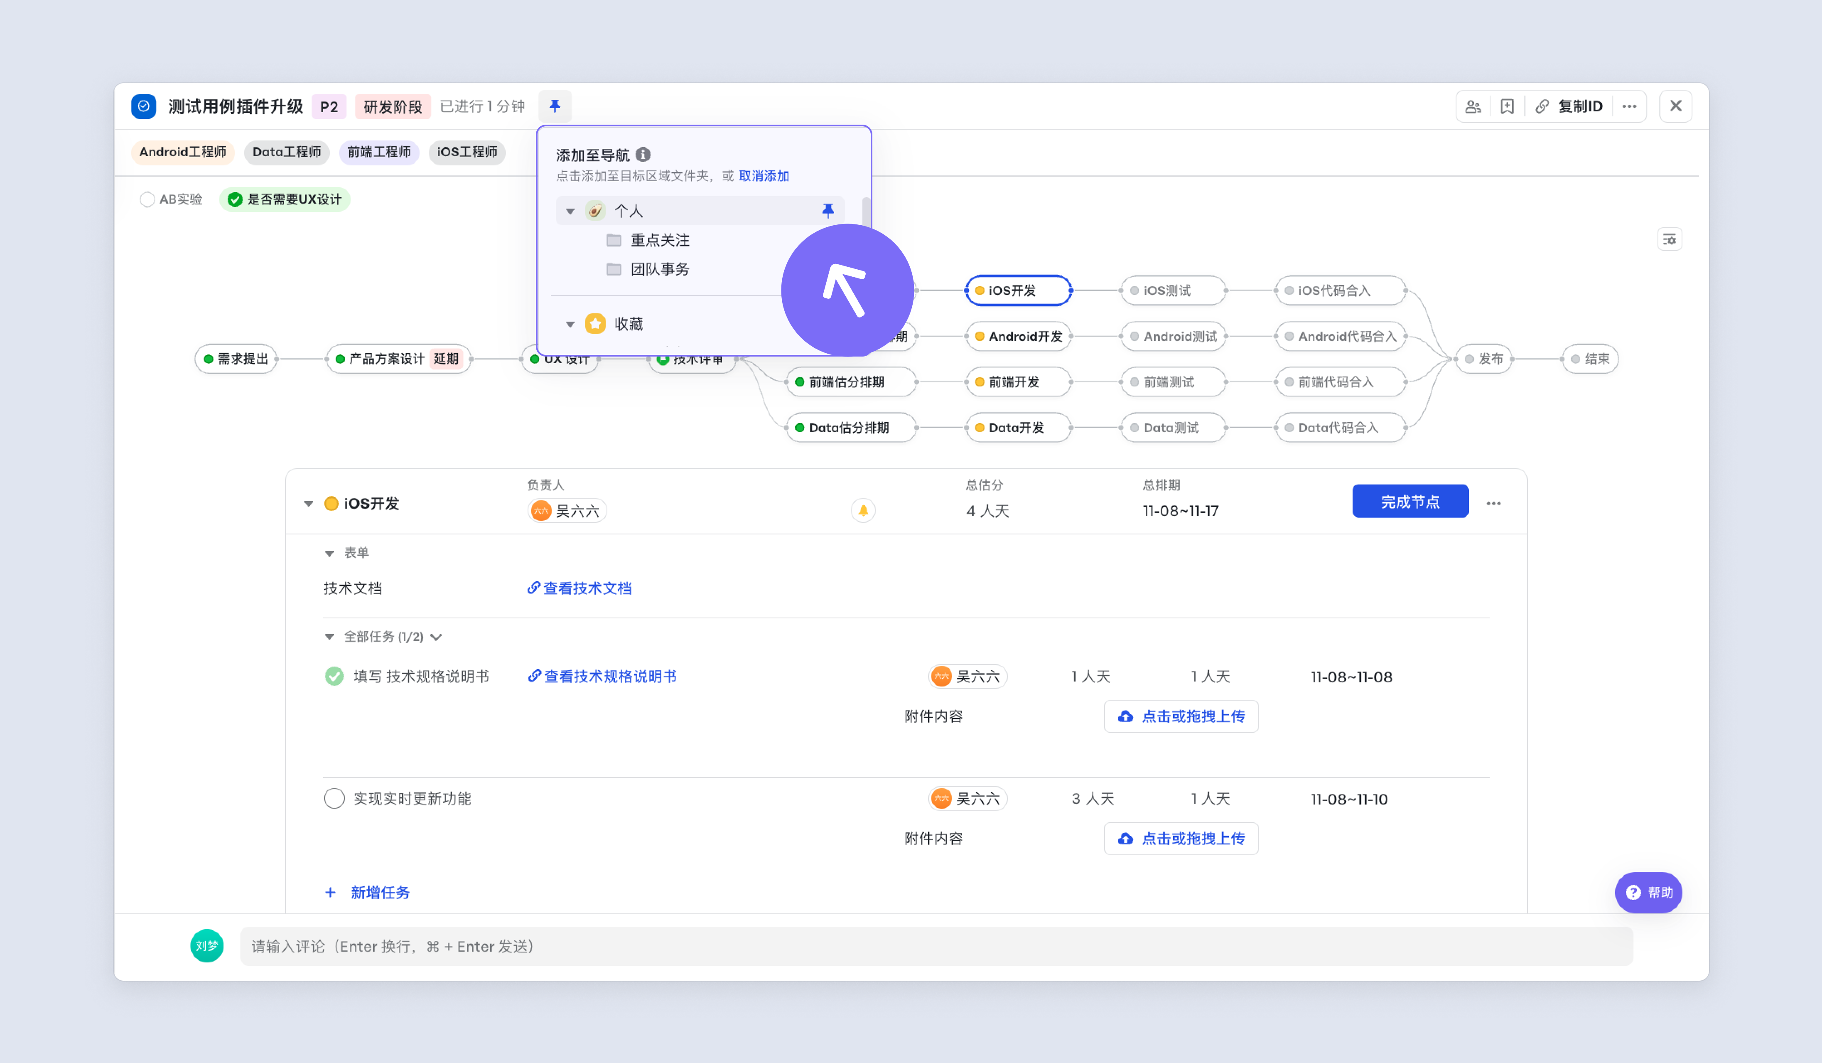This screenshot has width=1822, height=1063.
Task: Select the 前端工程师 role tab
Action: click(x=379, y=153)
